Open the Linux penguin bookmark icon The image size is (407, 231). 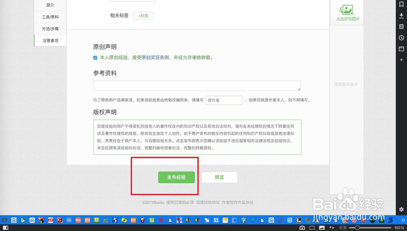coord(317,220)
